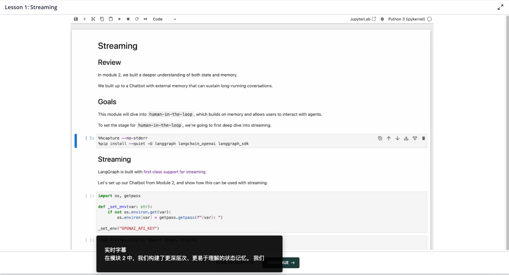Click the Goals heading
509x275 pixels.
tap(107, 102)
